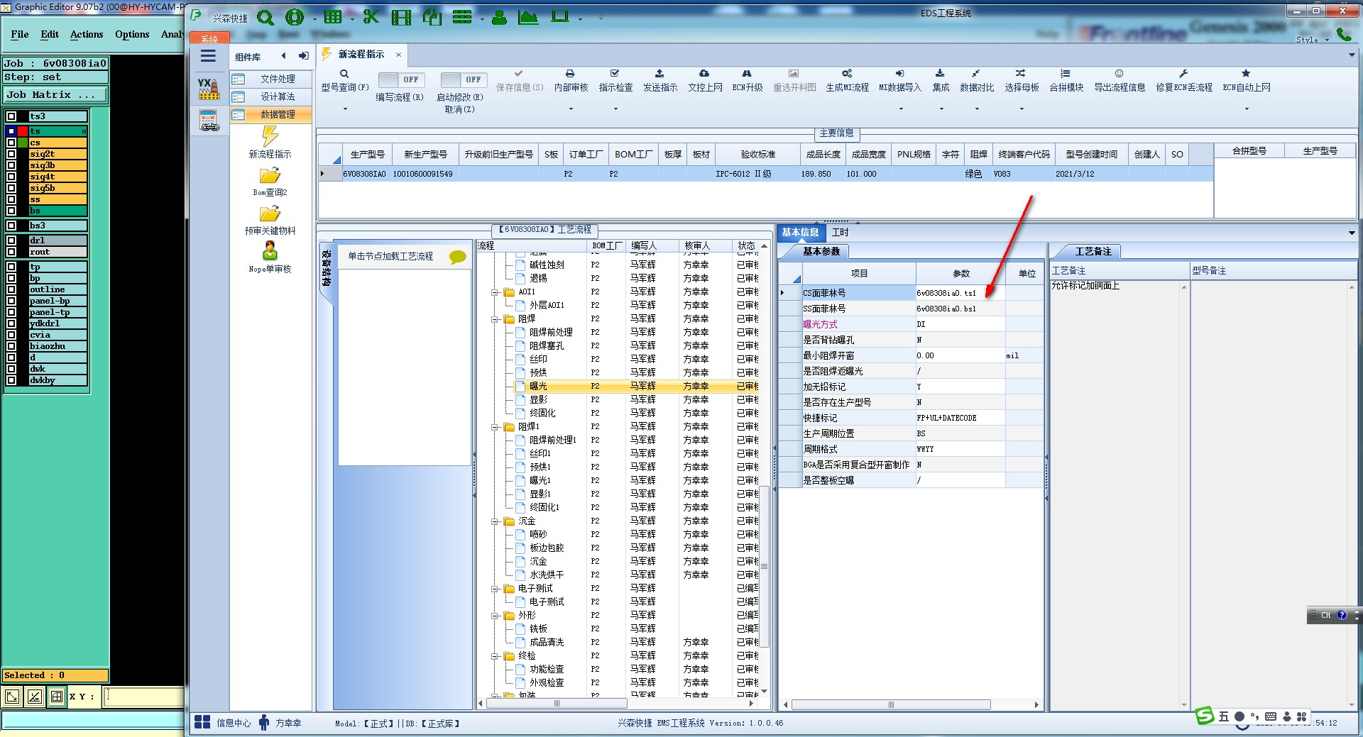Click the green area chart icon
Viewport: 1363px width, 737px height.
528,17
